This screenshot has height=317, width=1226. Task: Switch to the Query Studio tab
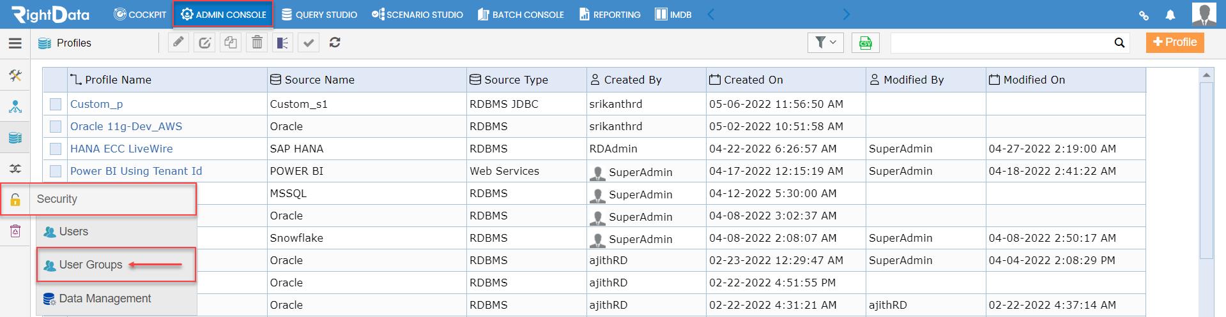click(x=319, y=14)
